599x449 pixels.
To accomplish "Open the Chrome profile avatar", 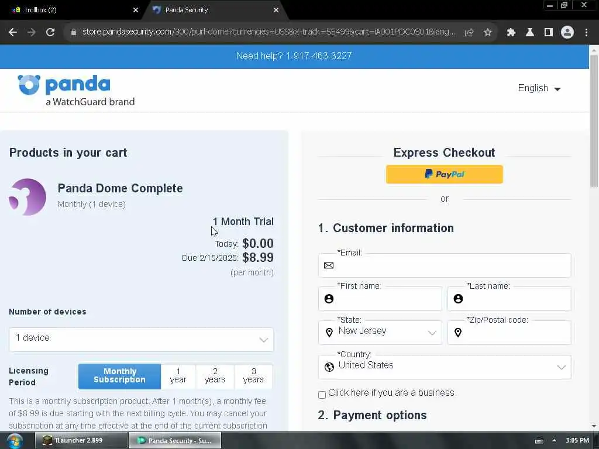I will (567, 33).
